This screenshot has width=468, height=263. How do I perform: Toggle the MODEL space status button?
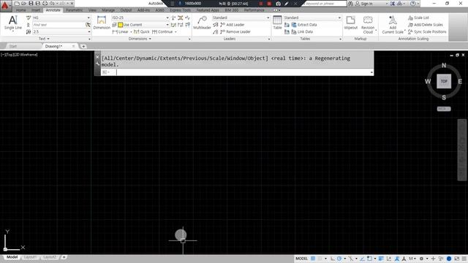[301, 259]
